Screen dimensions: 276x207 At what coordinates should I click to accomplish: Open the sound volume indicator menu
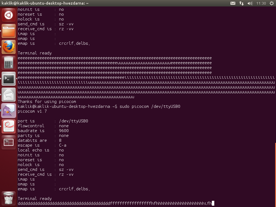point(250,3)
